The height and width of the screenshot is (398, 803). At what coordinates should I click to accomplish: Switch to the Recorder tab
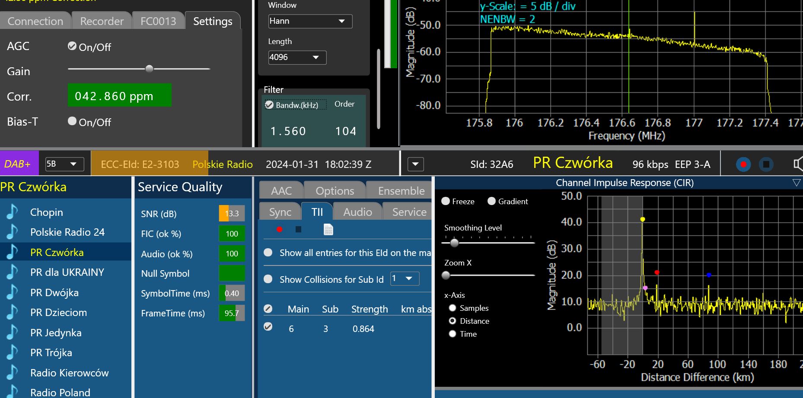tap(102, 21)
